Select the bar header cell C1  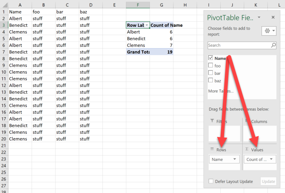tap(67, 12)
